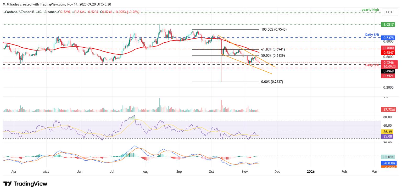Select the purple 35.08 RSI value label
This screenshot has width=402, height=192.
tap(389, 136)
